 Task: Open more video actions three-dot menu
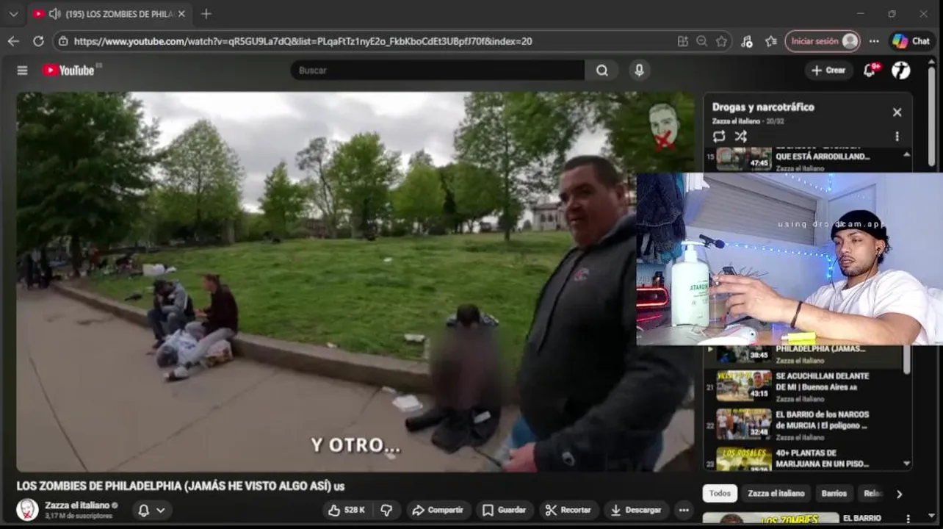click(x=684, y=510)
